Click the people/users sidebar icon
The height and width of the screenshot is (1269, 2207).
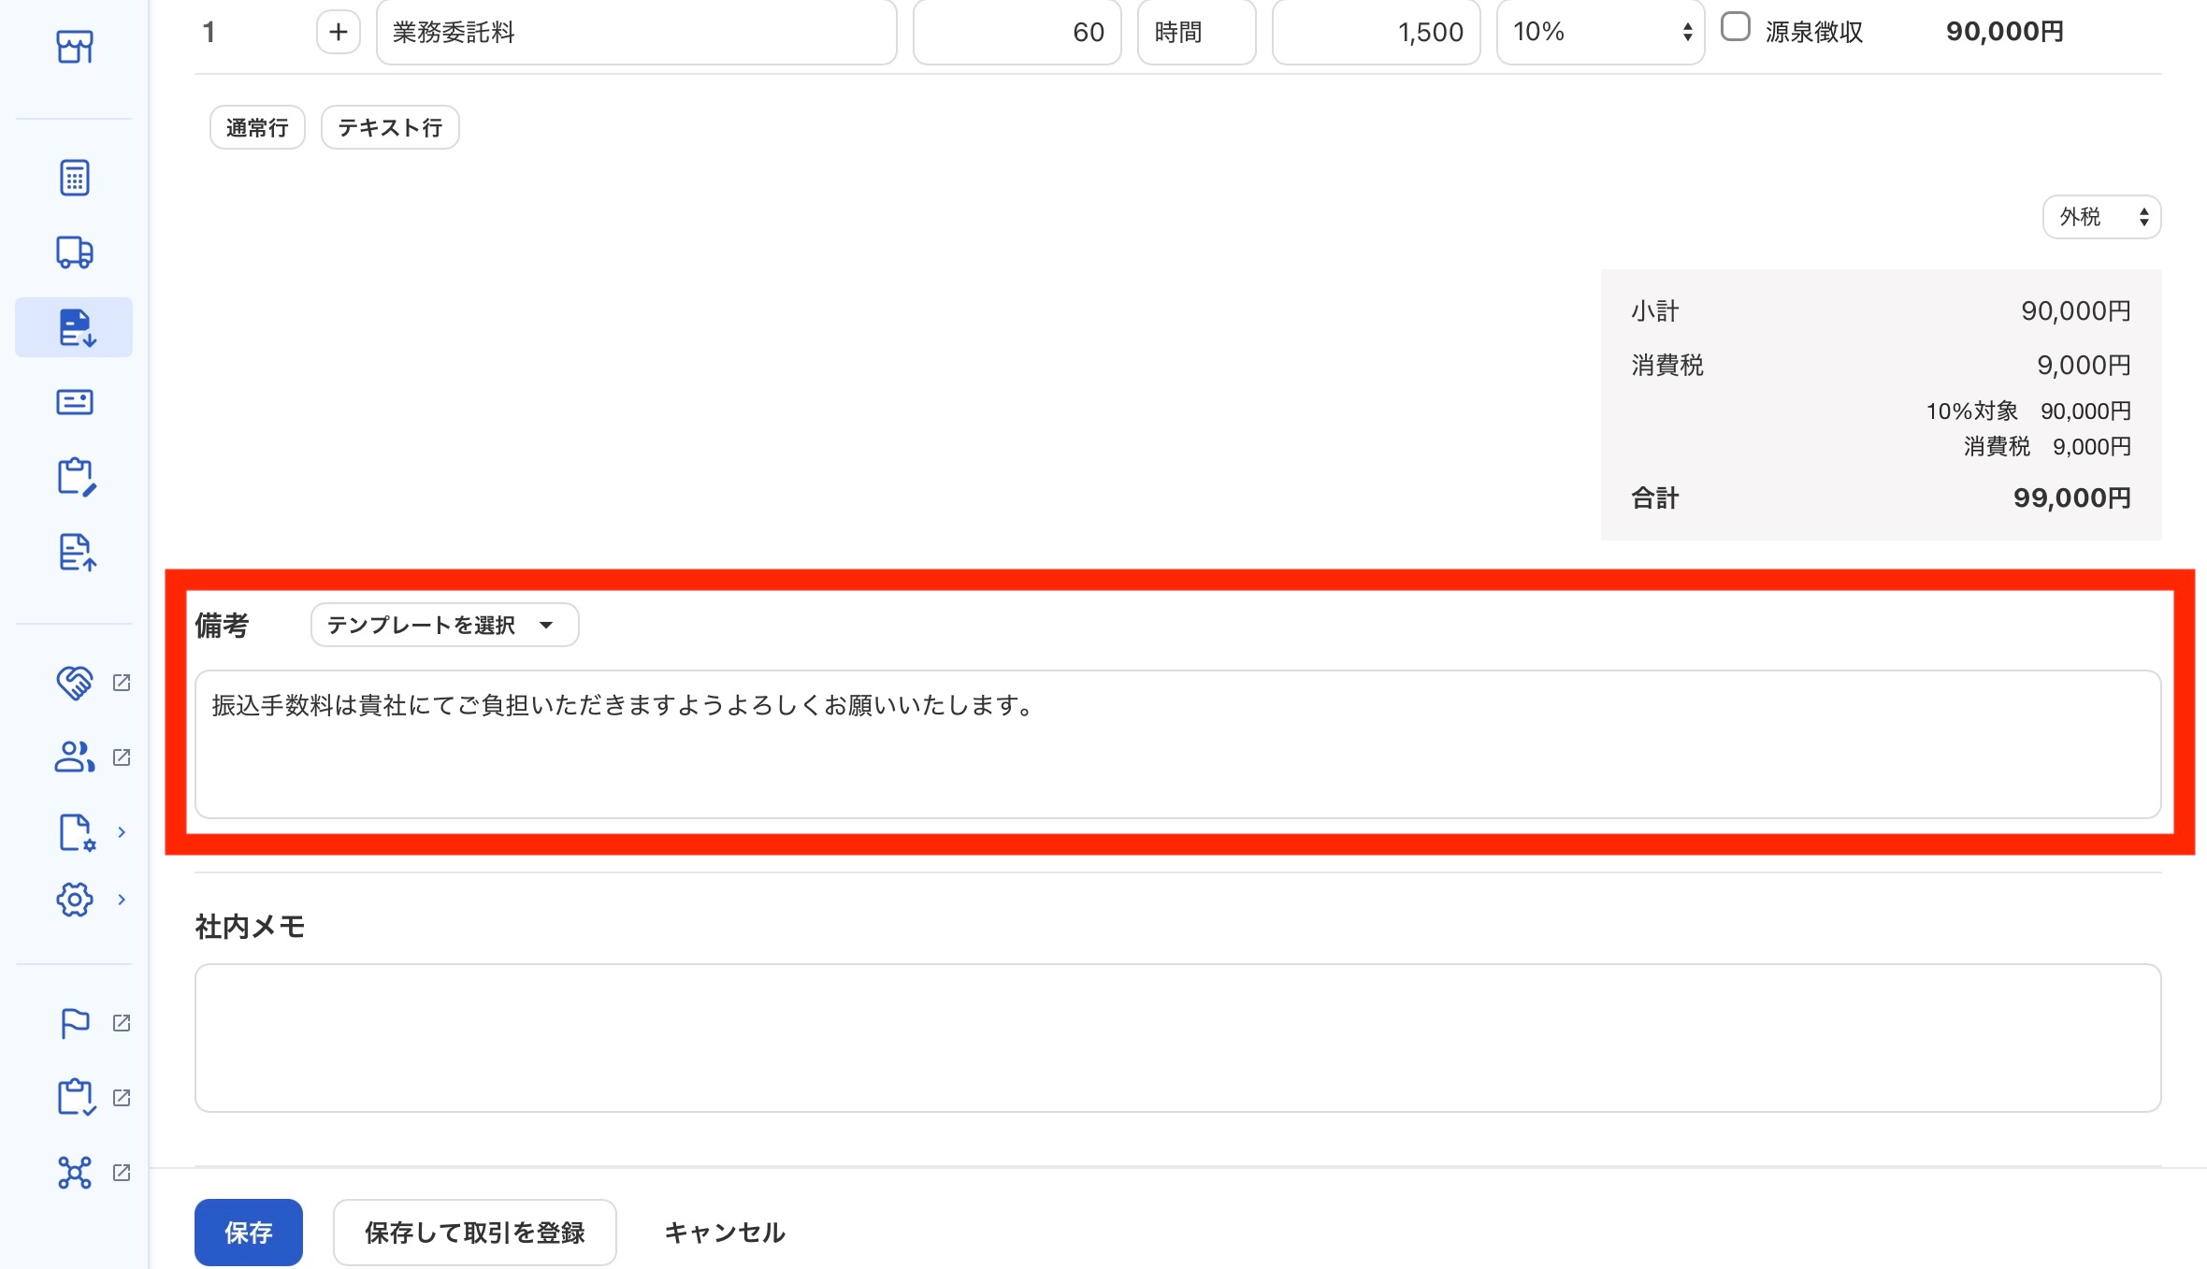pos(75,757)
